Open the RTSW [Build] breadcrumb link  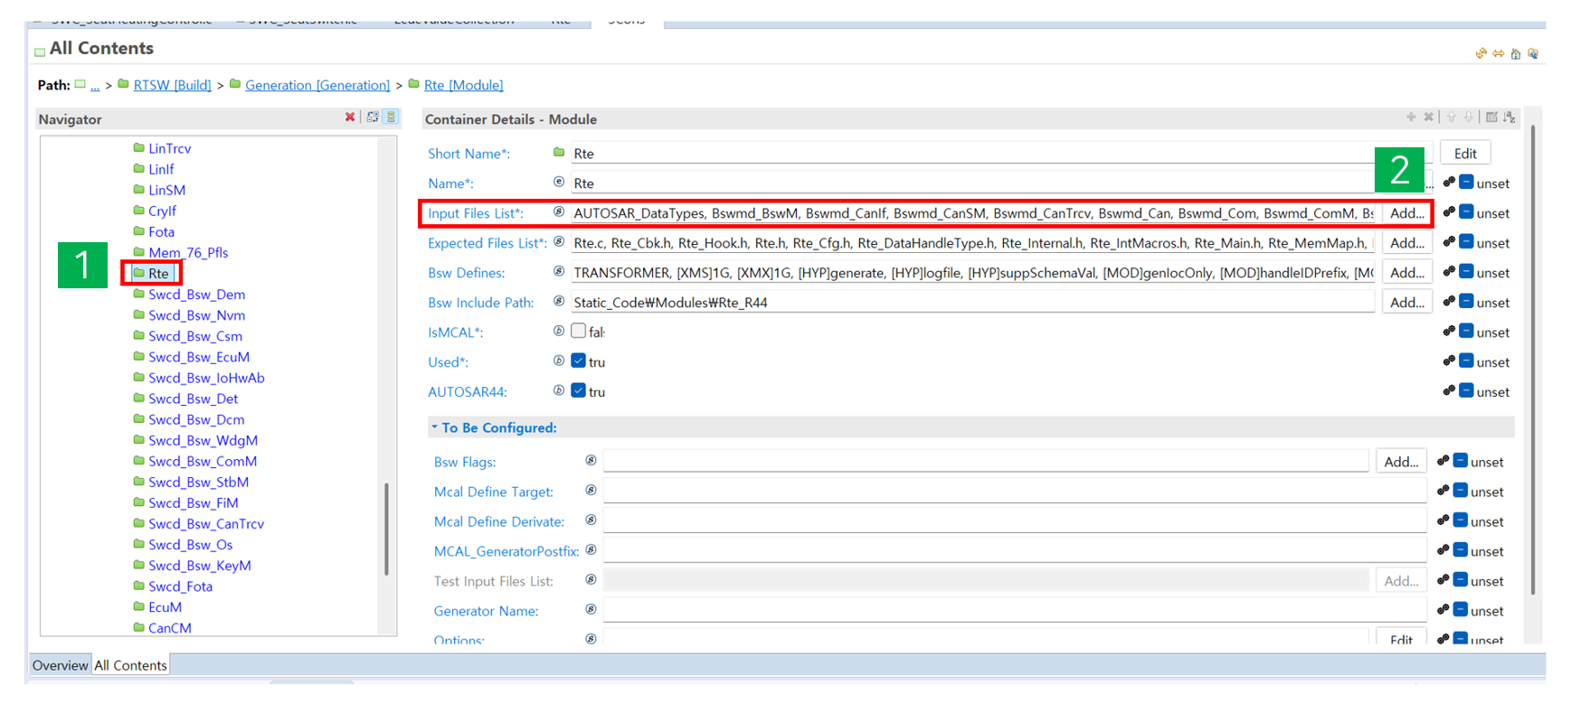(x=172, y=85)
